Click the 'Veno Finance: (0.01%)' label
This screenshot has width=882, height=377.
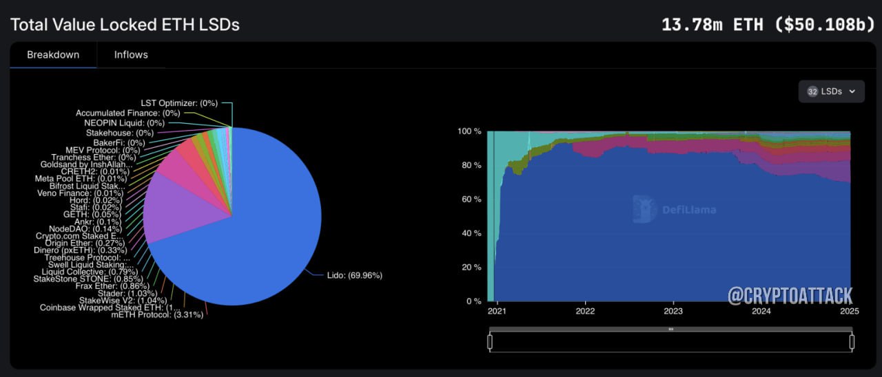pyautogui.click(x=80, y=193)
